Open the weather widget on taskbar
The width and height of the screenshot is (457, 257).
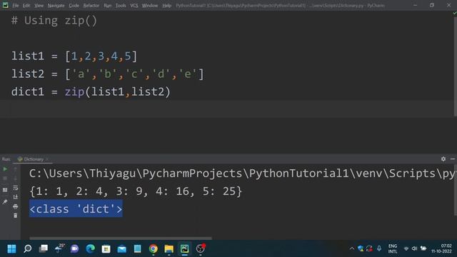tap(59, 248)
